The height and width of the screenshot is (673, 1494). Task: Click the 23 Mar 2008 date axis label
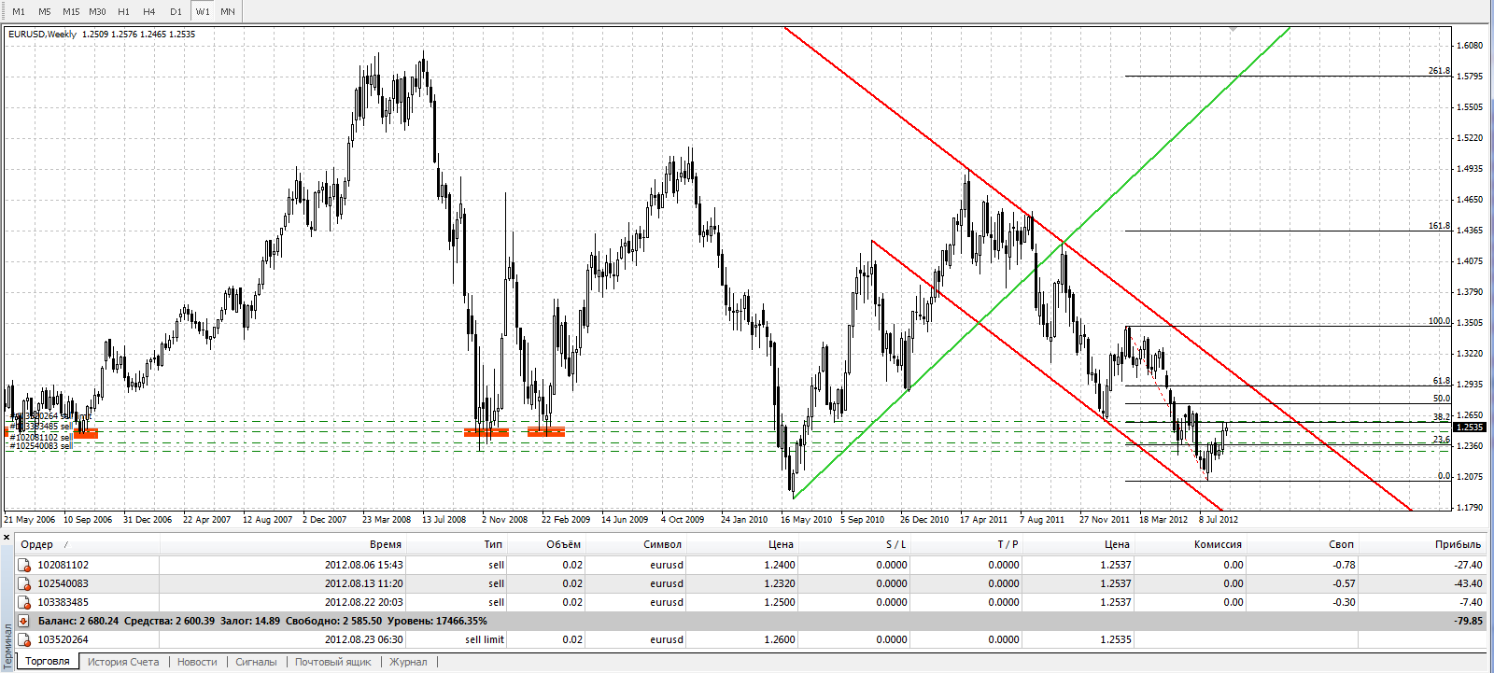(x=387, y=519)
